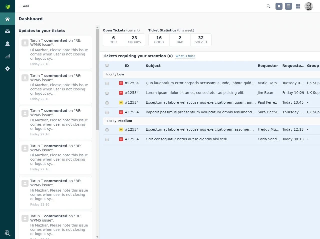The width and height of the screenshot is (320, 239).
Task: Open the Views inbox tray icon
Action: [x=7, y=31]
